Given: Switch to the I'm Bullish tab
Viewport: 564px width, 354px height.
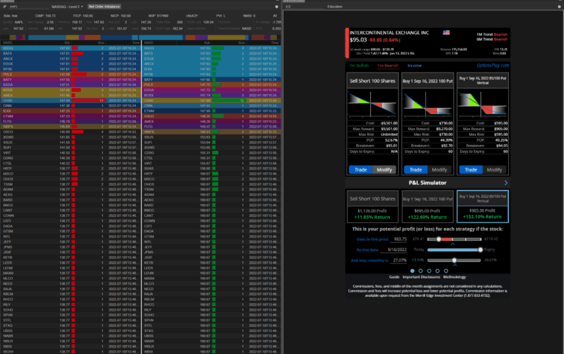Looking at the screenshot, I should pos(359,65).
